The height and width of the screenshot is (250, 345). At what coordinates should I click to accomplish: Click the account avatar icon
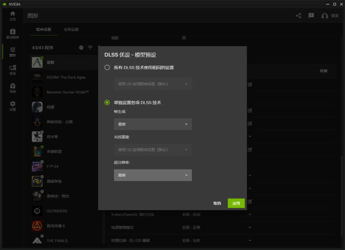click(324, 16)
